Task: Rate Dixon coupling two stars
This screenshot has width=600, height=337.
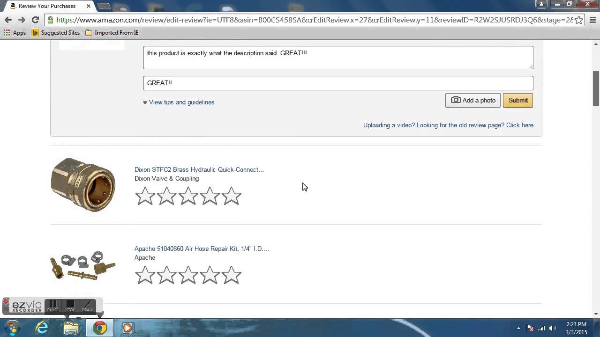Action: tap(166, 196)
